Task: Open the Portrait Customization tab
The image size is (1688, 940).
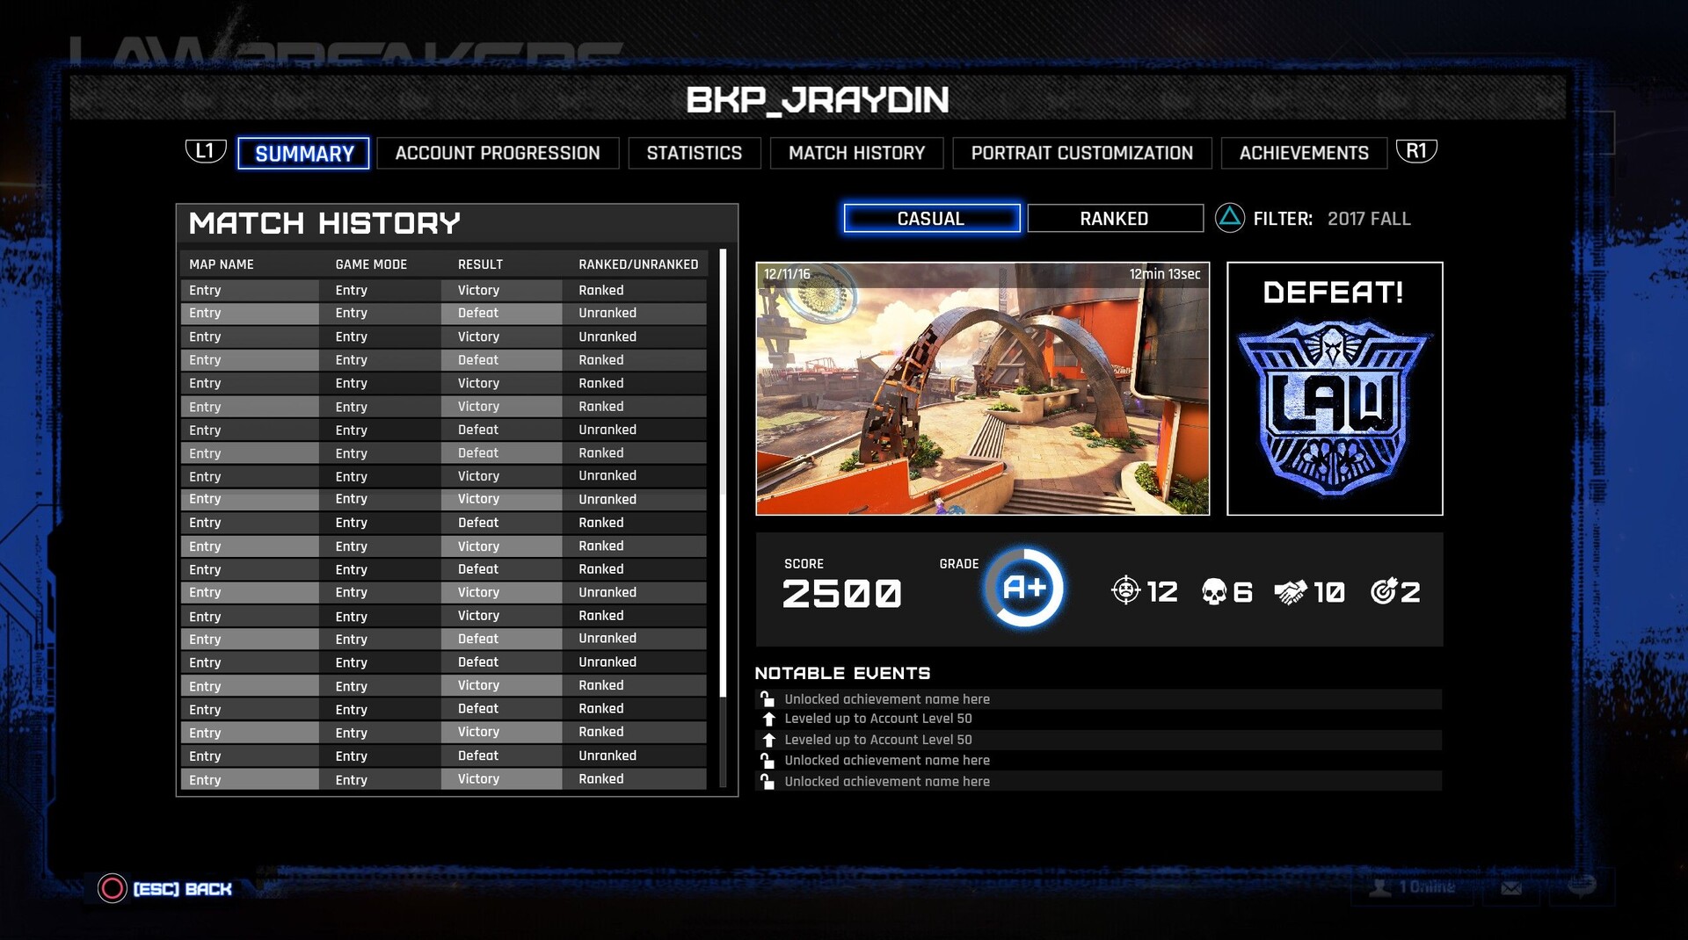Action: (x=1082, y=153)
